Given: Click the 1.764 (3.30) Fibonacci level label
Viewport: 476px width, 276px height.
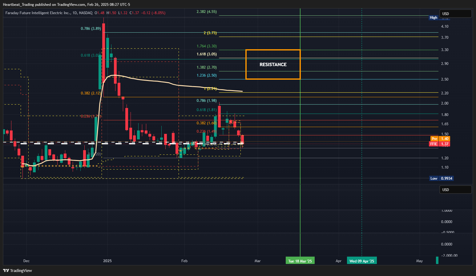Looking at the screenshot, I should (x=207, y=46).
